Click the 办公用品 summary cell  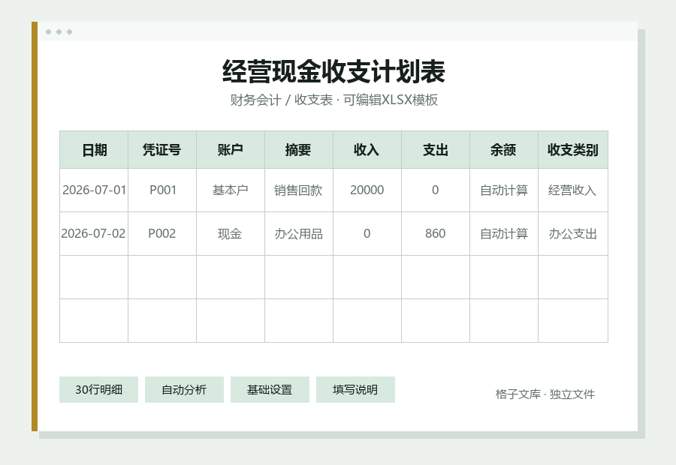[x=299, y=234]
